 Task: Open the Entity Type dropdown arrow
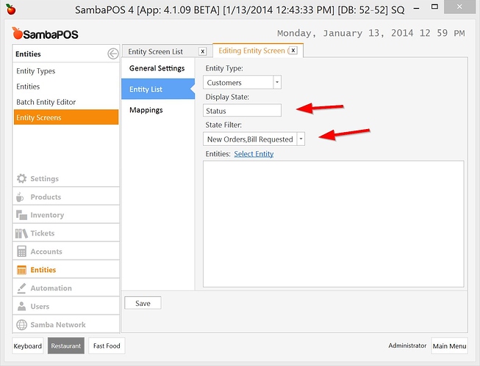tap(276, 82)
